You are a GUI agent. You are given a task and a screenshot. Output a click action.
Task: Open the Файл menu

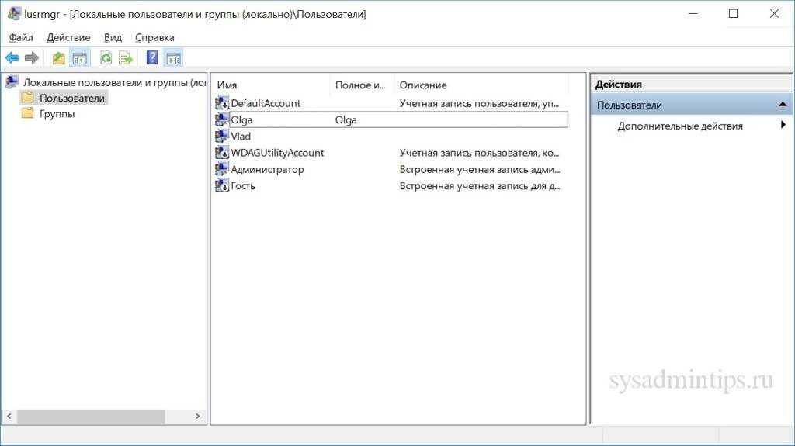[x=21, y=37]
